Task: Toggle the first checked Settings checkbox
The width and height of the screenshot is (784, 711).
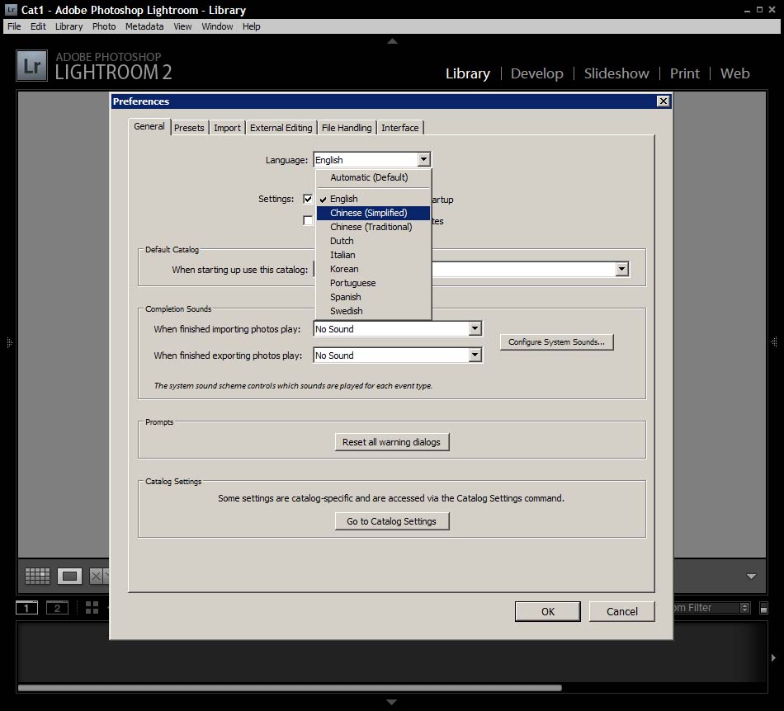Action: [308, 199]
